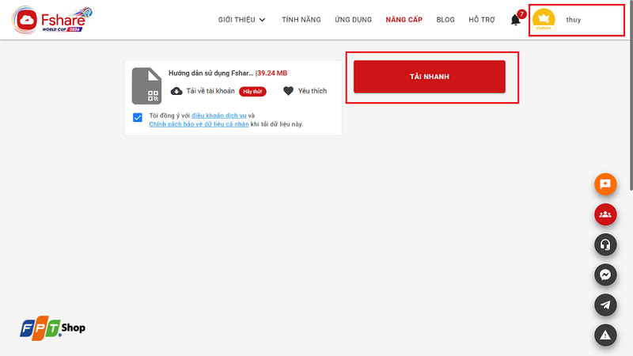
Task: Click the heart favorite icon
Action: (288, 91)
